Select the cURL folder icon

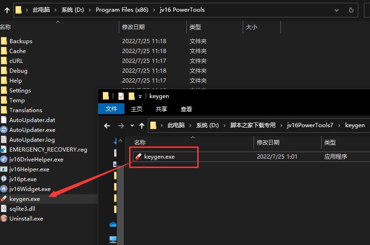(x=4, y=61)
